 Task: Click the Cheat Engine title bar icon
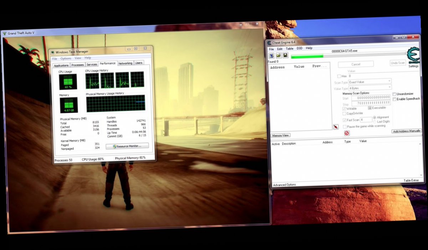(269, 43)
